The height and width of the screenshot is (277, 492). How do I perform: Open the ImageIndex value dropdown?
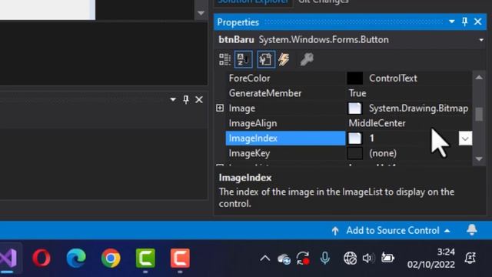coord(465,138)
